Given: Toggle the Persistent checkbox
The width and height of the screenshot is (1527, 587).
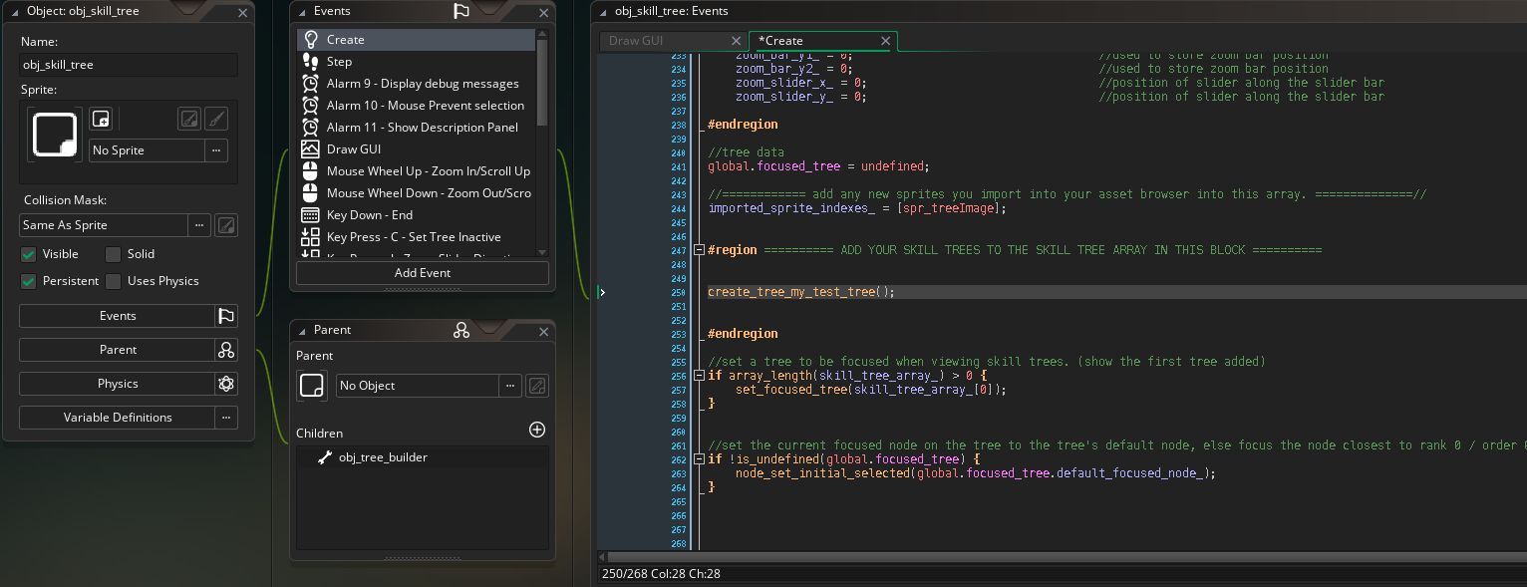Looking at the screenshot, I should click(29, 281).
